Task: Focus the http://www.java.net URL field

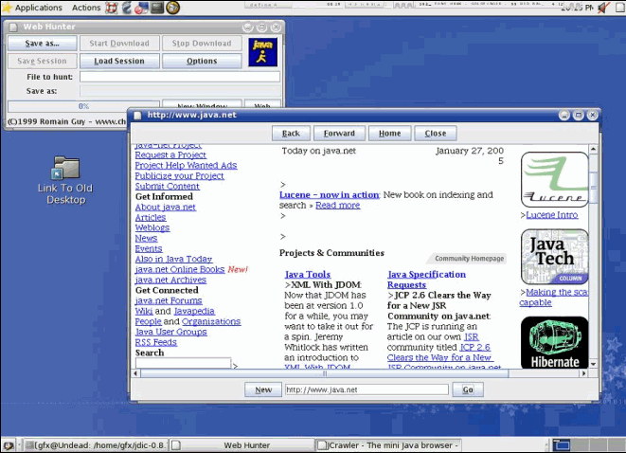Action: pos(367,390)
